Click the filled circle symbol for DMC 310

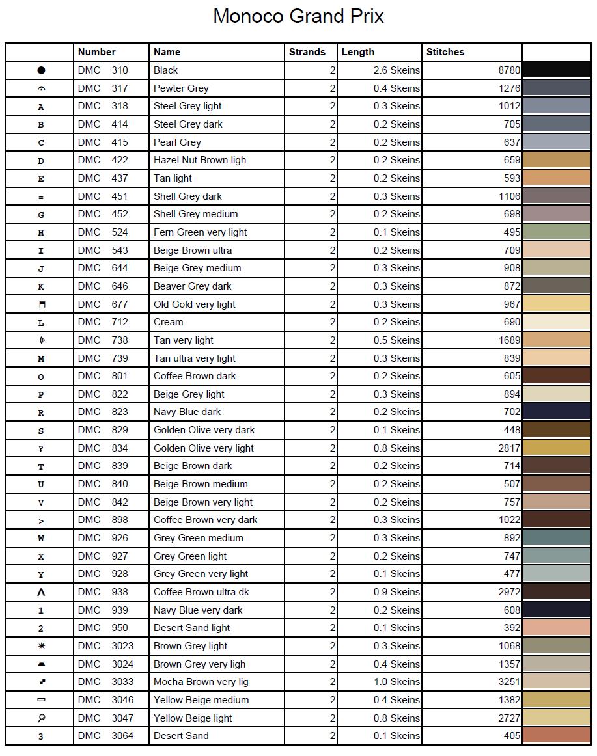(41, 70)
